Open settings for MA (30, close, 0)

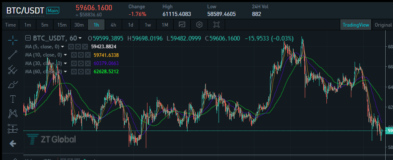81,63
